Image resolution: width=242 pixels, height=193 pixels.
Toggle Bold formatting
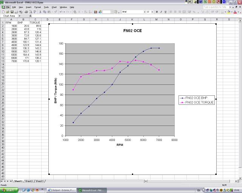[x=157, y=12]
